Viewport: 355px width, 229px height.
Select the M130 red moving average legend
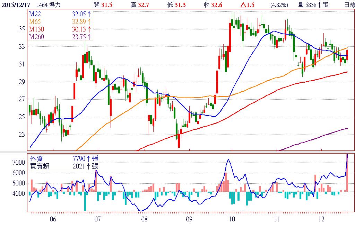pyautogui.click(x=36, y=30)
